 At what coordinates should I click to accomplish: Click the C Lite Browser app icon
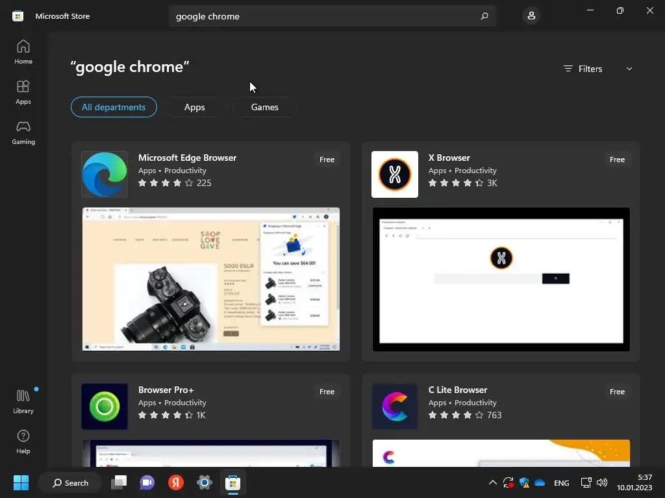[395, 407]
